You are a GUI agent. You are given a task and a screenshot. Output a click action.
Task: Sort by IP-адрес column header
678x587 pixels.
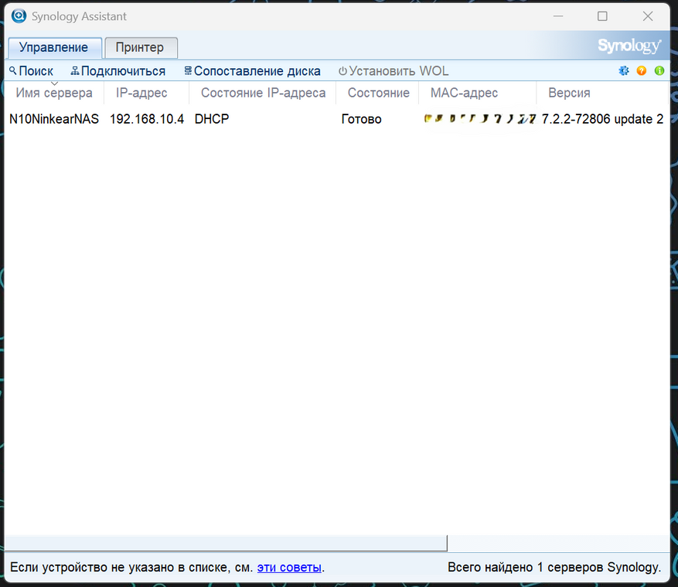[x=147, y=93]
